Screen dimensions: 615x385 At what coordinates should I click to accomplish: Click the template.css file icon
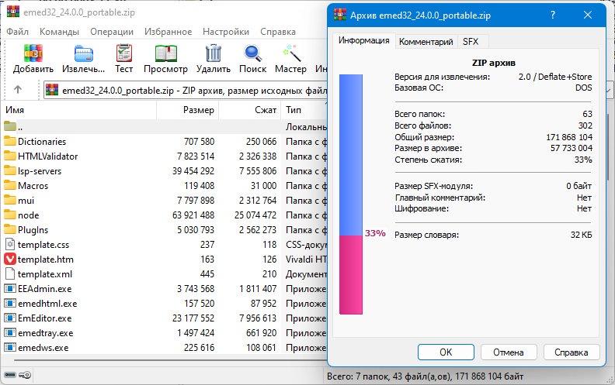pyautogui.click(x=10, y=245)
